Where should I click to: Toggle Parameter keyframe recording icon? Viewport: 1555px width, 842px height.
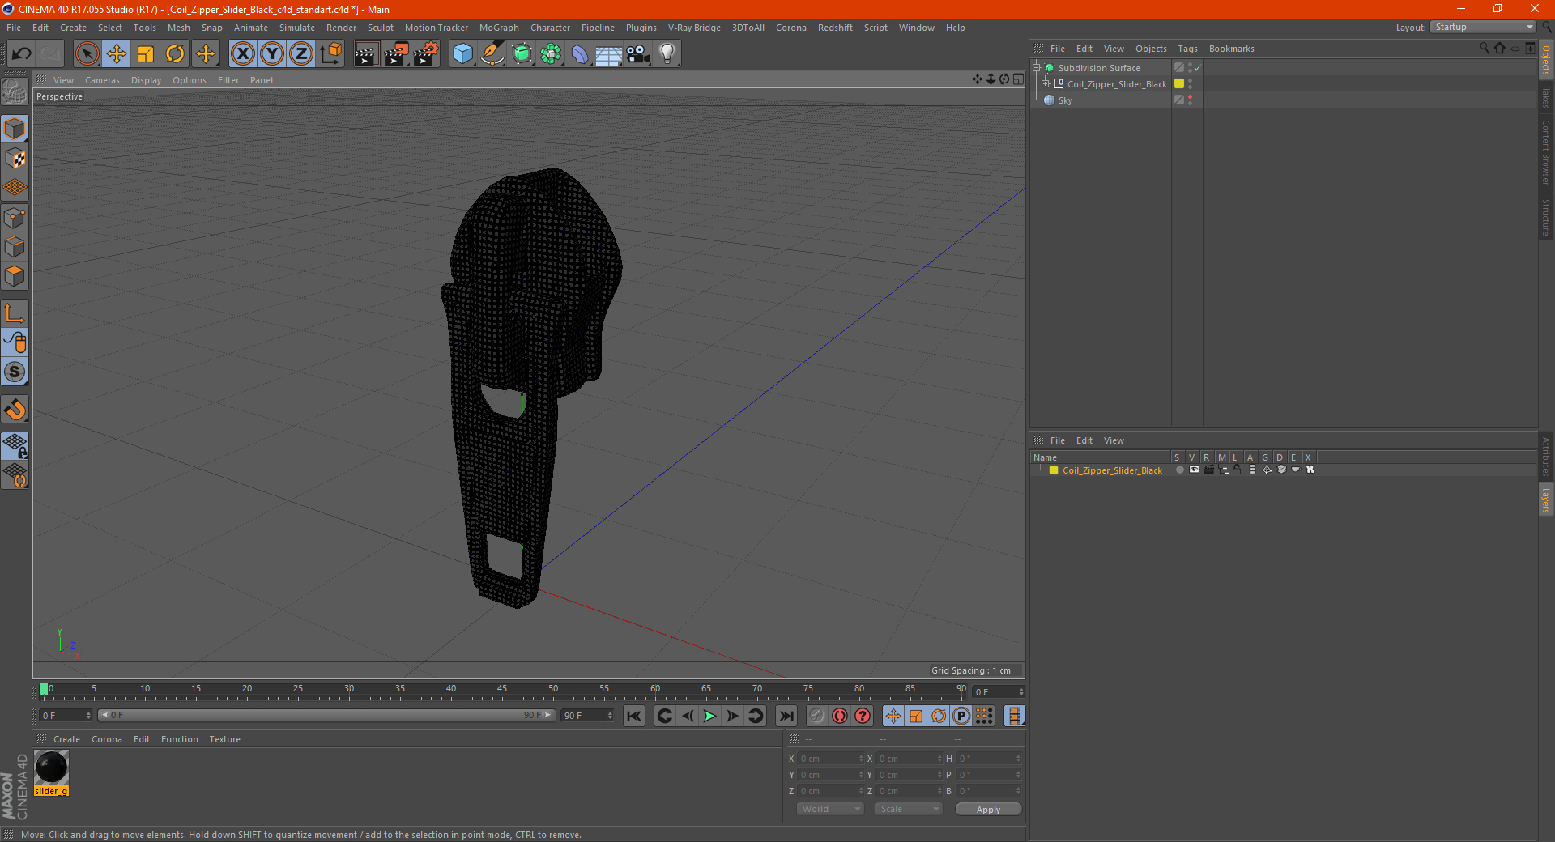(961, 716)
